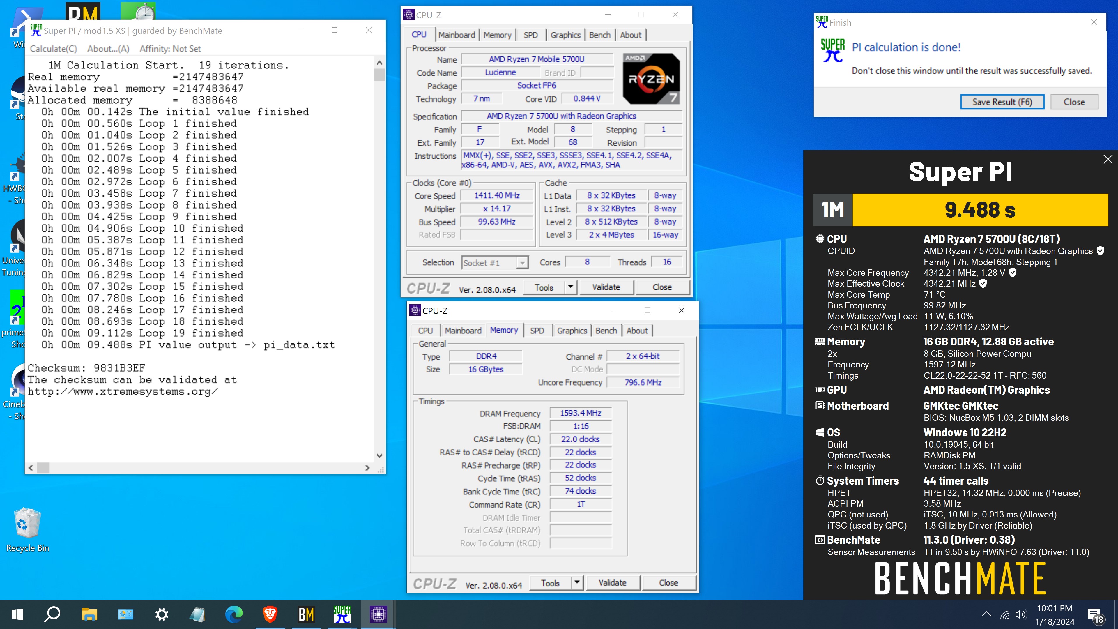The height and width of the screenshot is (629, 1118).
Task: Open Mainboard tab in bottom CPU-Z
Action: pyautogui.click(x=463, y=330)
